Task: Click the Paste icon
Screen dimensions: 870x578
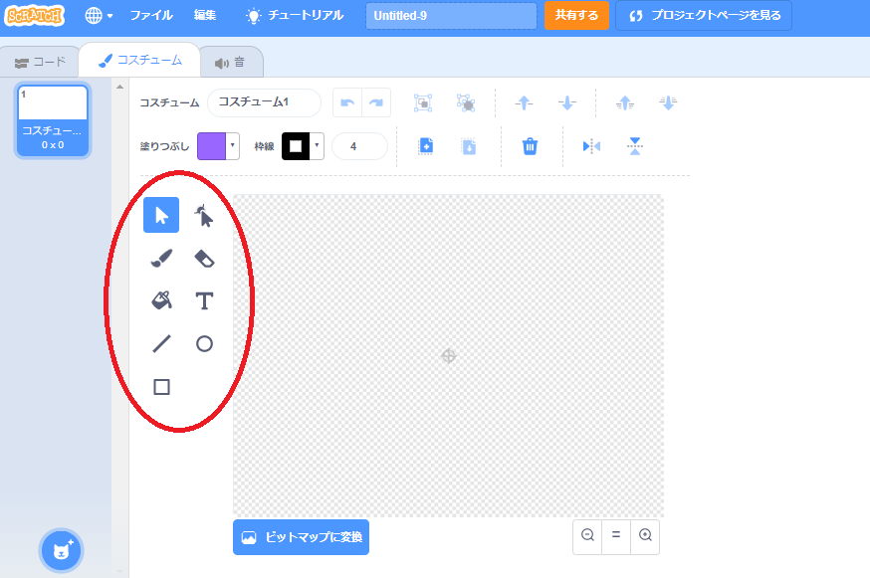Action: pyautogui.click(x=469, y=146)
